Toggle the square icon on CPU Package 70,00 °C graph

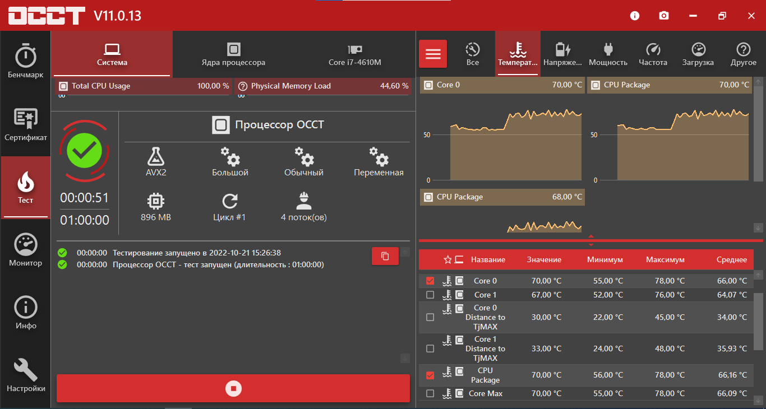596,85
